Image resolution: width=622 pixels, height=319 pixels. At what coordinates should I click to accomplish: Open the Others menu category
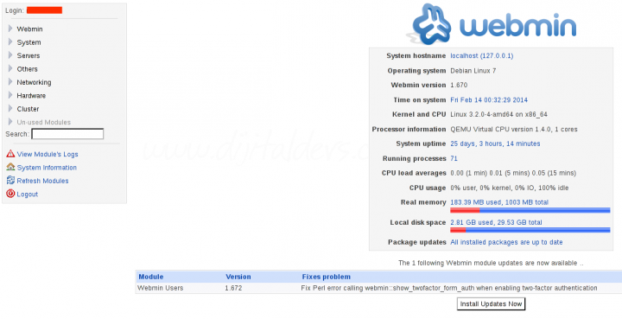(x=27, y=69)
